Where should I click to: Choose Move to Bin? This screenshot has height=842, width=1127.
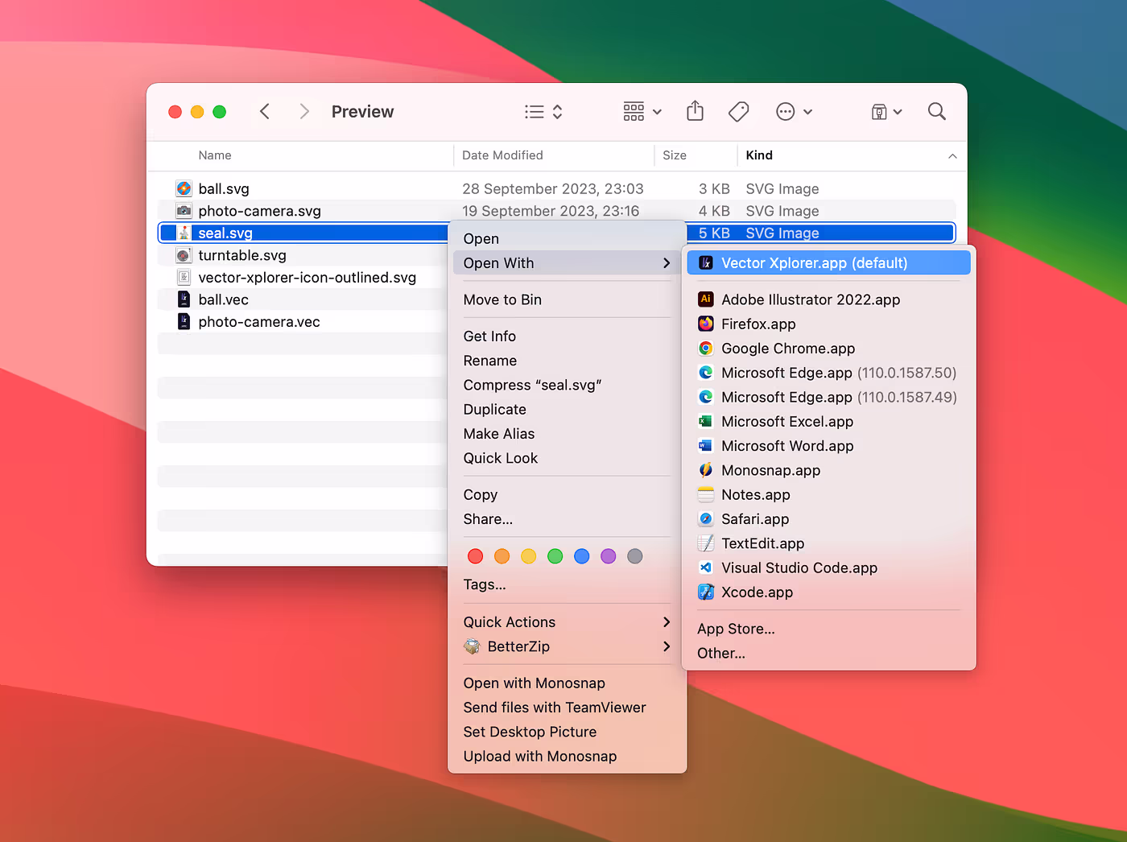(567, 299)
